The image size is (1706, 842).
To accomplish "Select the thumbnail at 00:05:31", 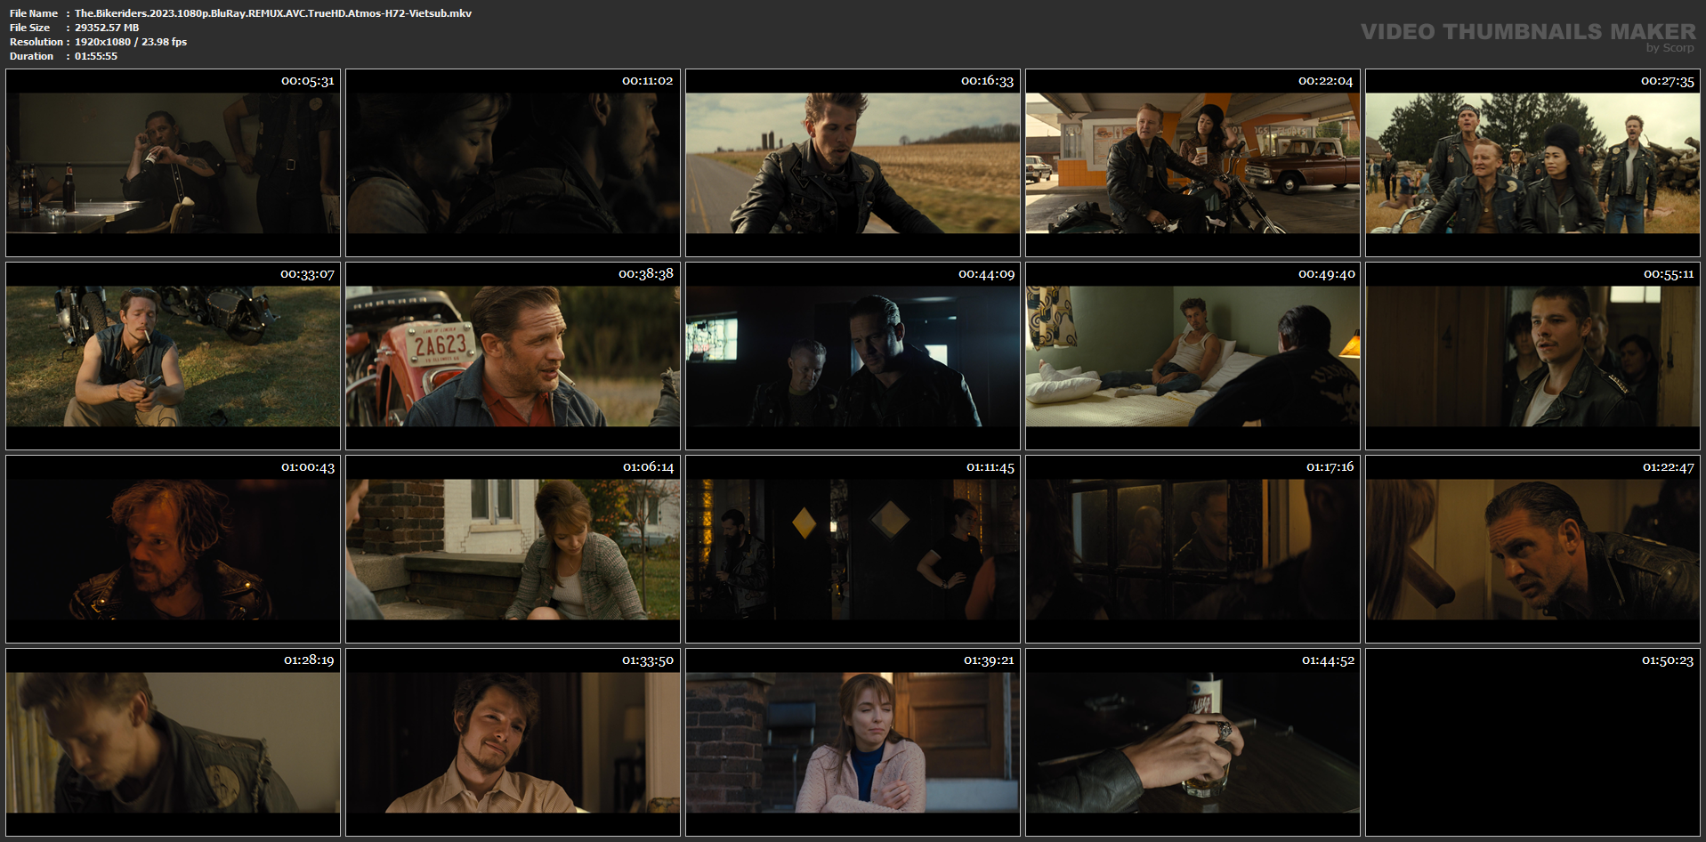I will point(173,163).
